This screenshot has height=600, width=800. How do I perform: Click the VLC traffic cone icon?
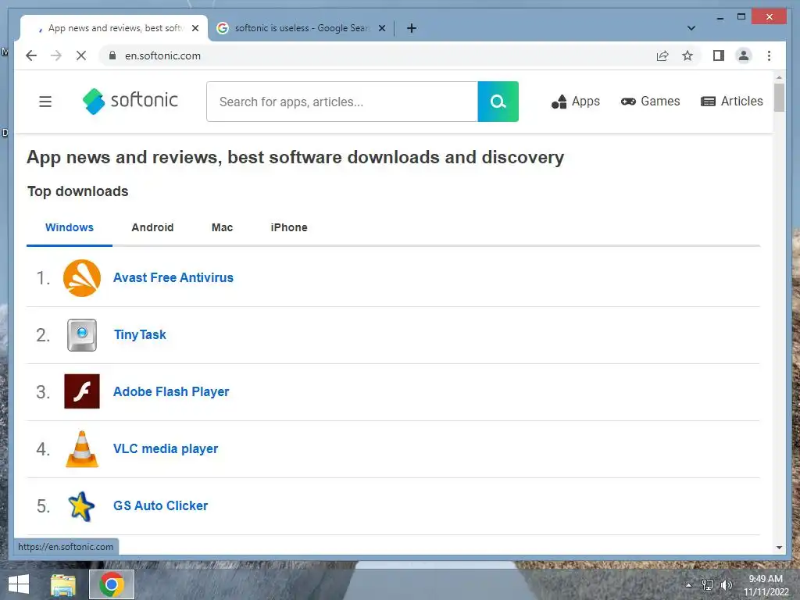point(81,449)
